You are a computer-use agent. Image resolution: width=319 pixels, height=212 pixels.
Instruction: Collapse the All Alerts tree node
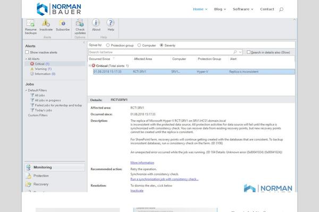click(x=26, y=59)
